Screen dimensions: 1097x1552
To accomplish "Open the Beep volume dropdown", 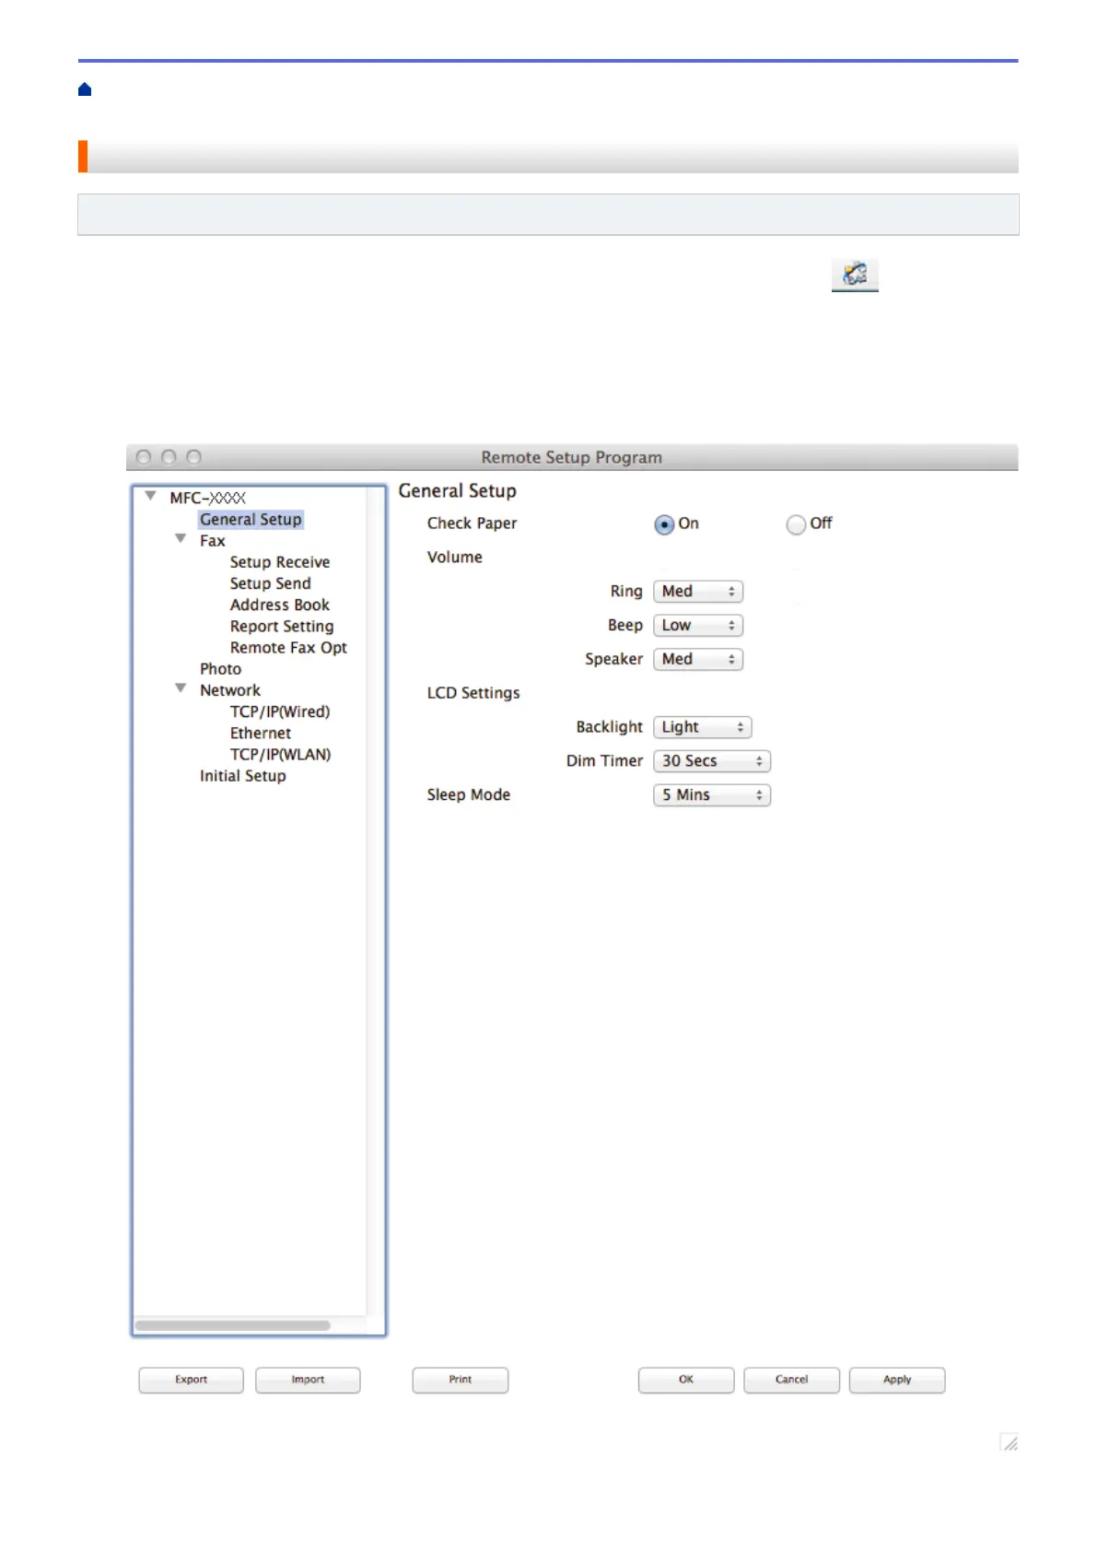I will [698, 626].
